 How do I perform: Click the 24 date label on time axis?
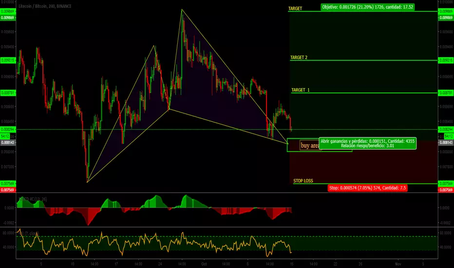[x=160, y=264]
